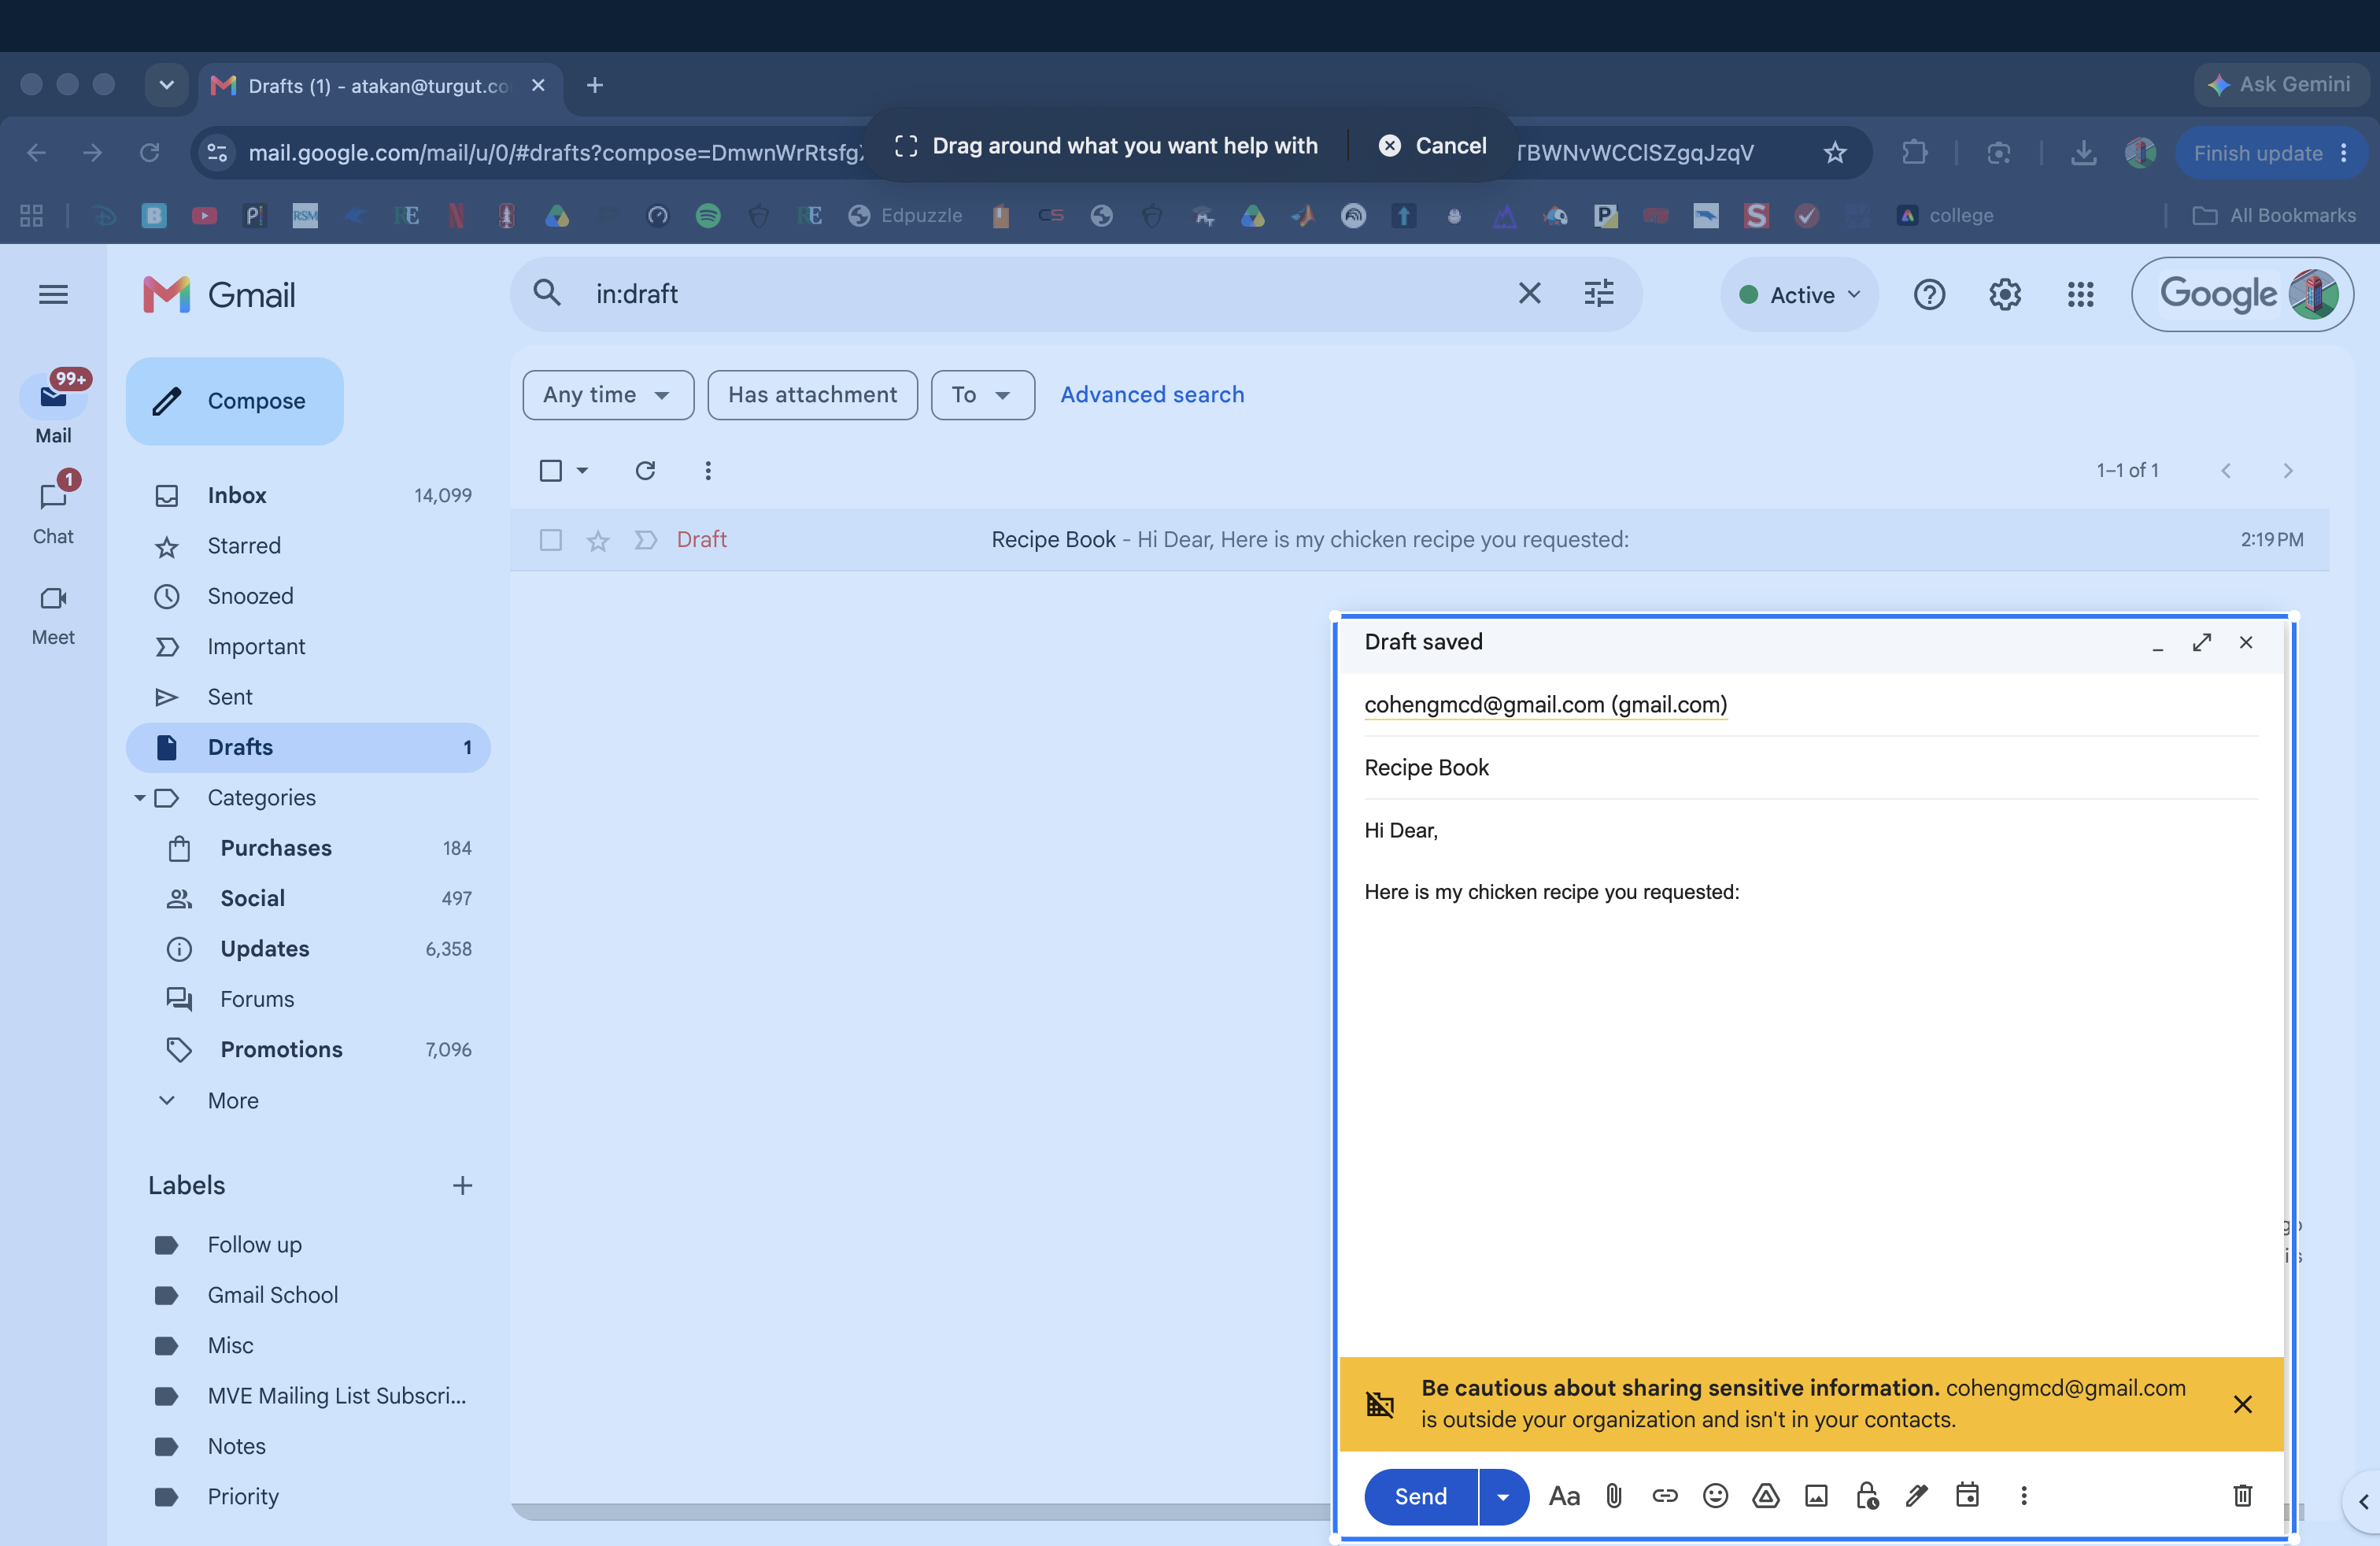Insert photo into the email
Image resolution: width=2380 pixels, height=1546 pixels.
coord(1816,1495)
